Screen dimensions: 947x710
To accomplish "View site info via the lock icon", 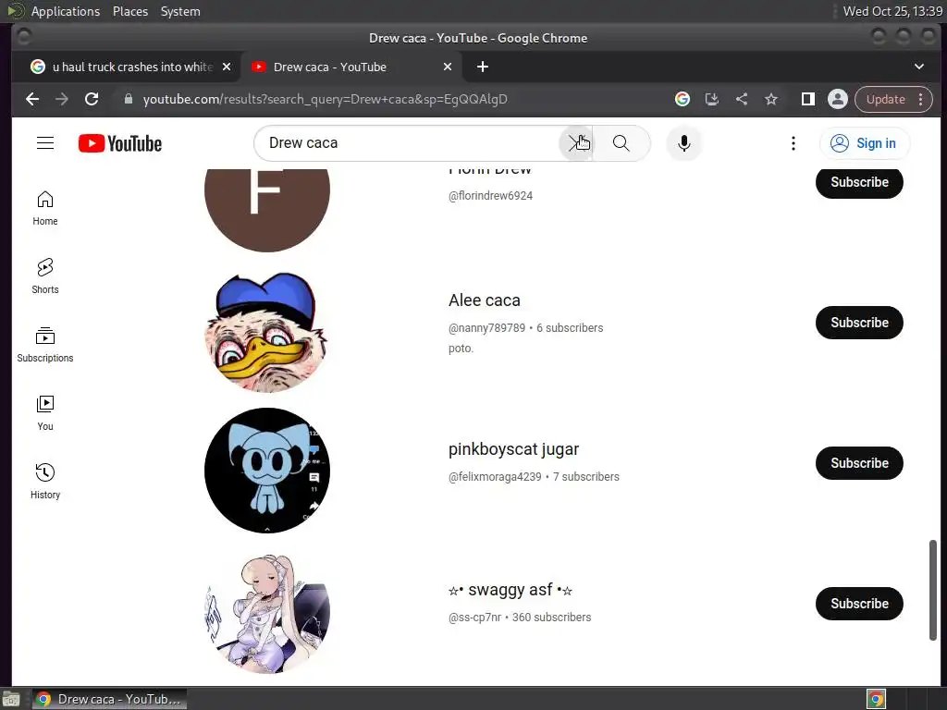I will [x=128, y=99].
